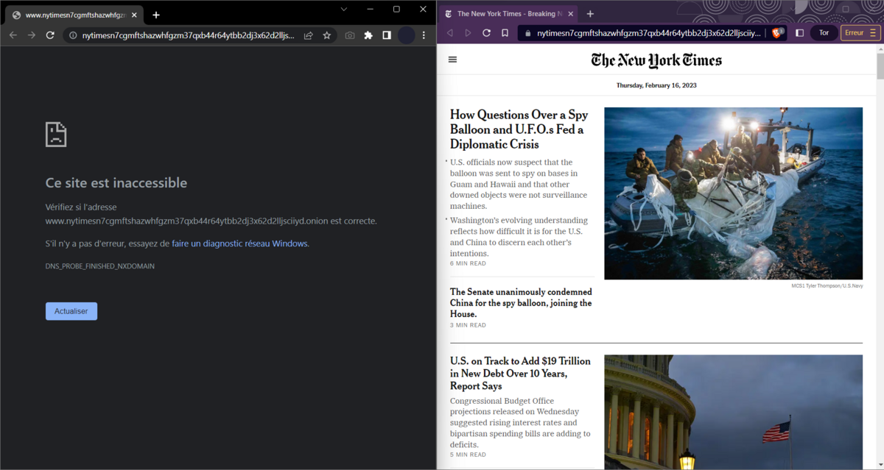Click the U.S. officials now suspect summary
The width and height of the screenshot is (884, 470).
[519, 185]
